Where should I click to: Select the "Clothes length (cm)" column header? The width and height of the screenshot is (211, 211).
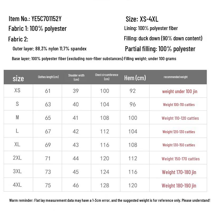click(48, 77)
